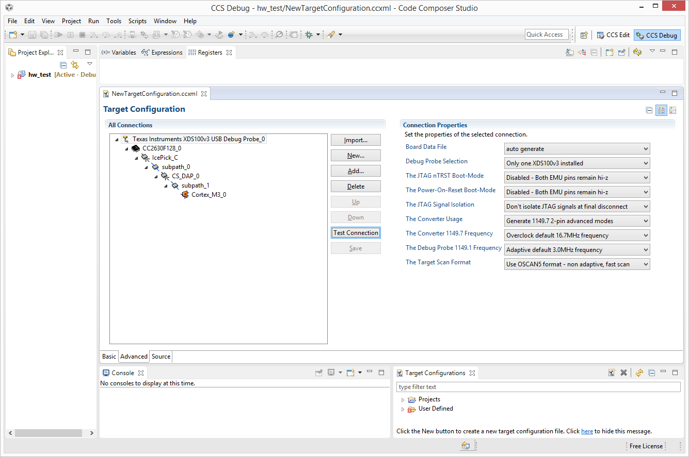
Task: Open the Project menu
Action: 71,21
